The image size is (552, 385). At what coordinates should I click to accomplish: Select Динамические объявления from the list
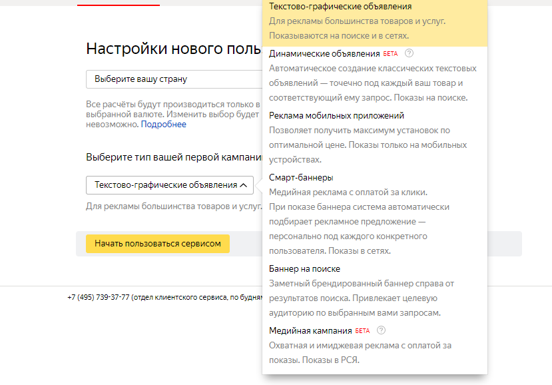(324, 53)
